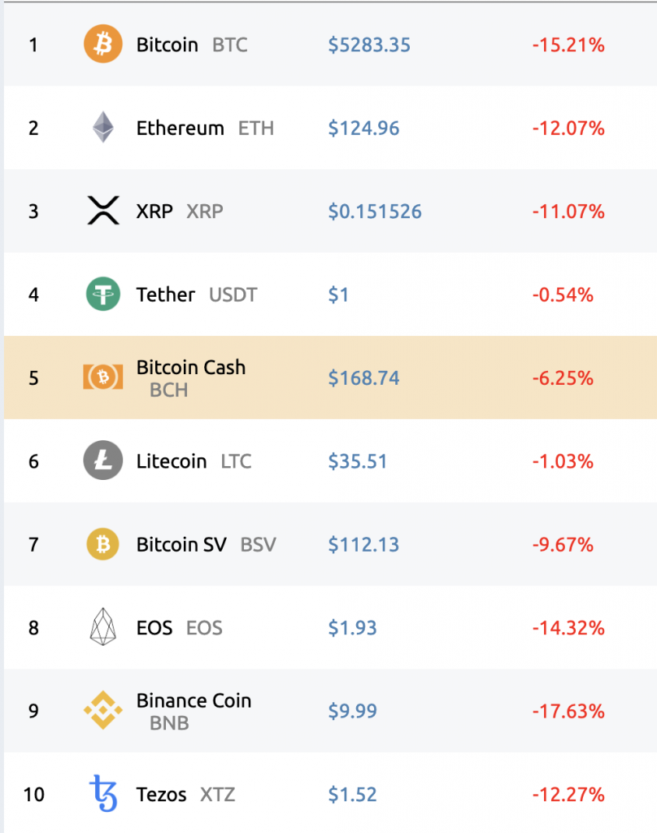Click the Tezos -12.27% change value
This screenshot has height=833, width=657.
point(568,794)
